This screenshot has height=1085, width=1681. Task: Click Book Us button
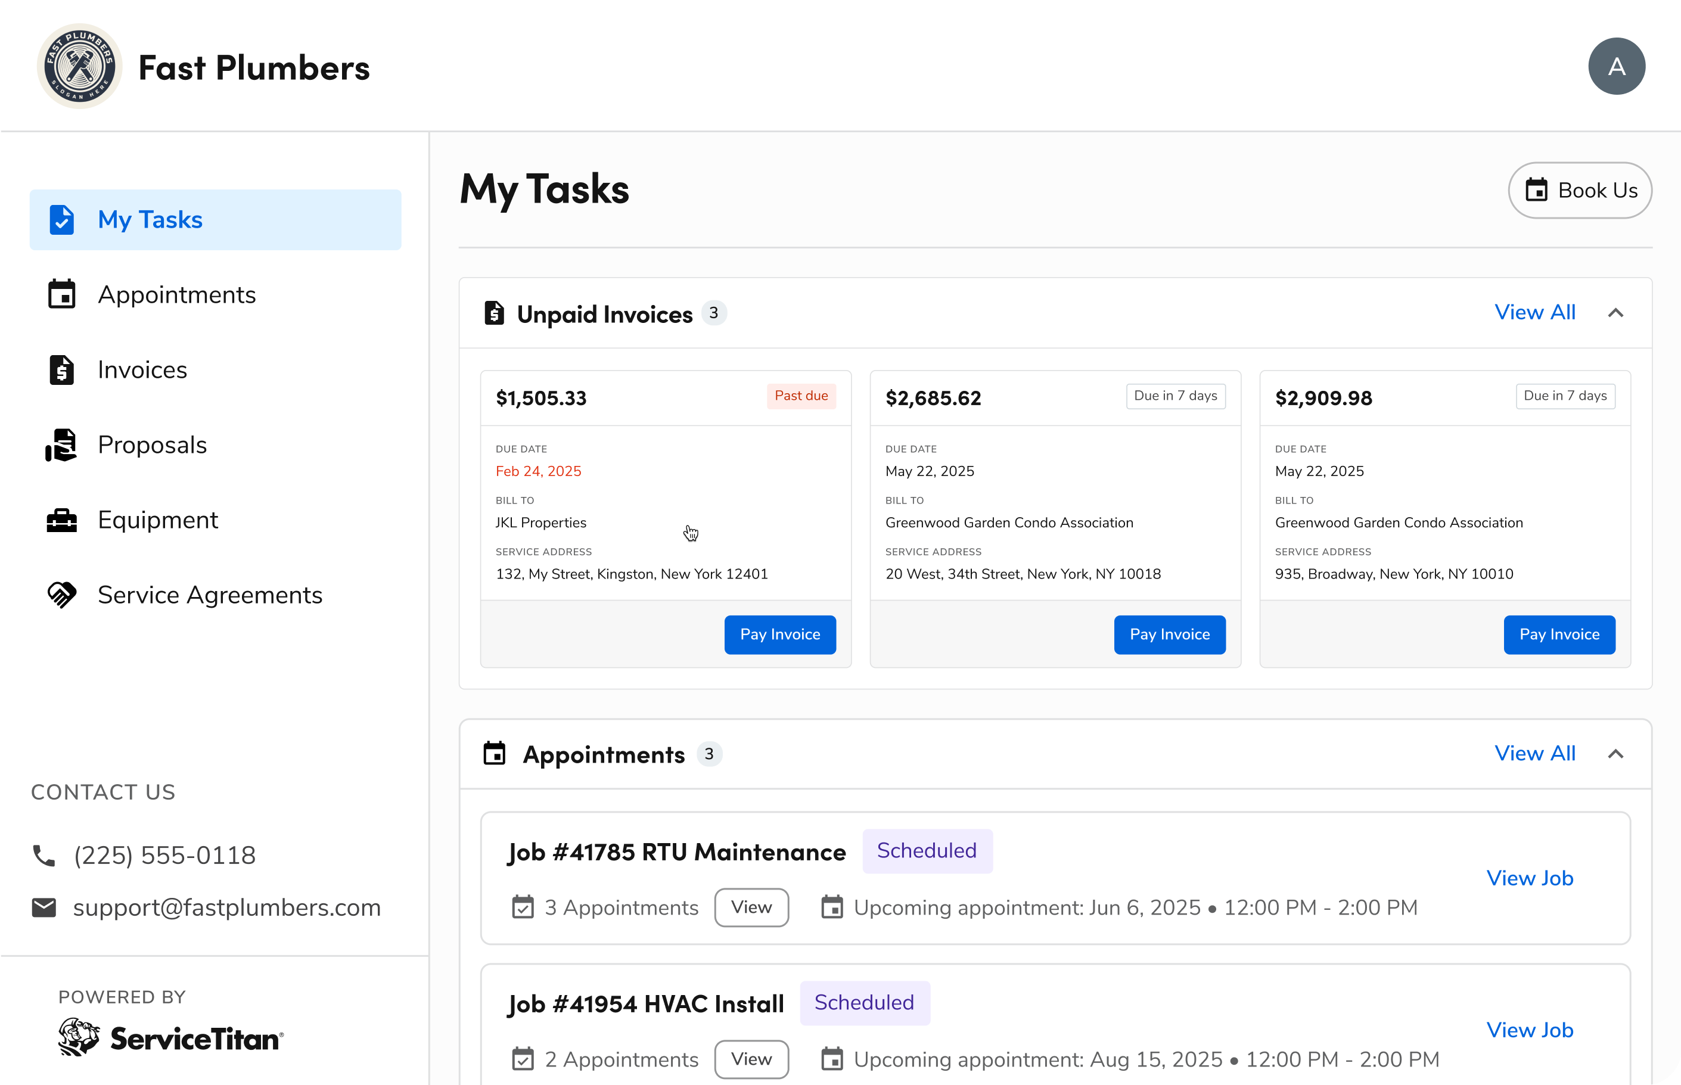[x=1580, y=189]
